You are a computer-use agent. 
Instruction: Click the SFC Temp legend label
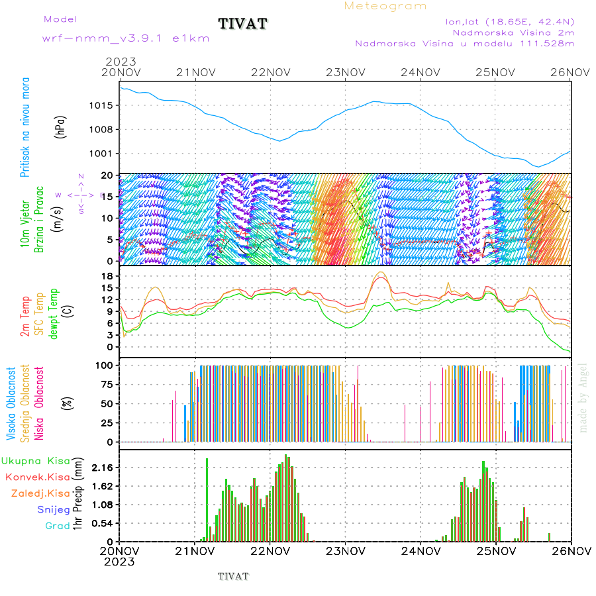39,314
